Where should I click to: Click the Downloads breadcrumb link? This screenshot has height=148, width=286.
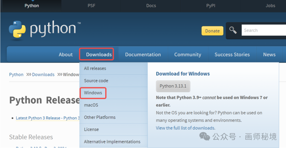pyautogui.click(x=43, y=75)
